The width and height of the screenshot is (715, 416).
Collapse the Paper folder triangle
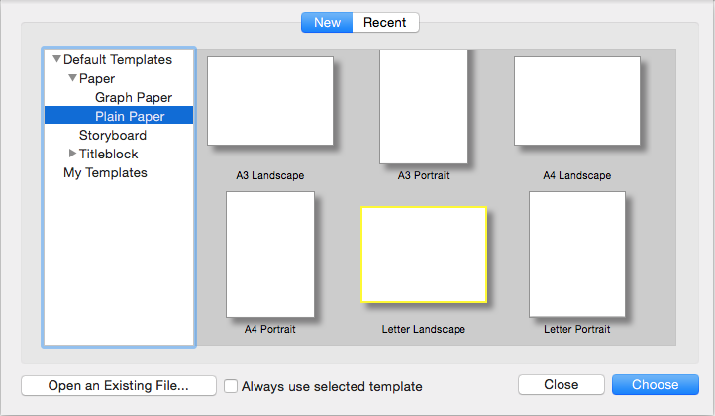pyautogui.click(x=72, y=78)
